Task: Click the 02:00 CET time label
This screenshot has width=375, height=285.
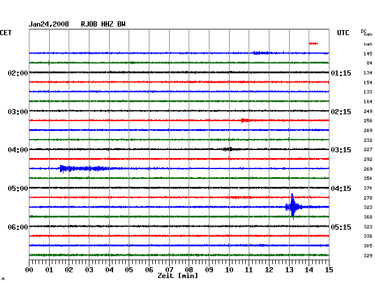Action: coord(18,73)
